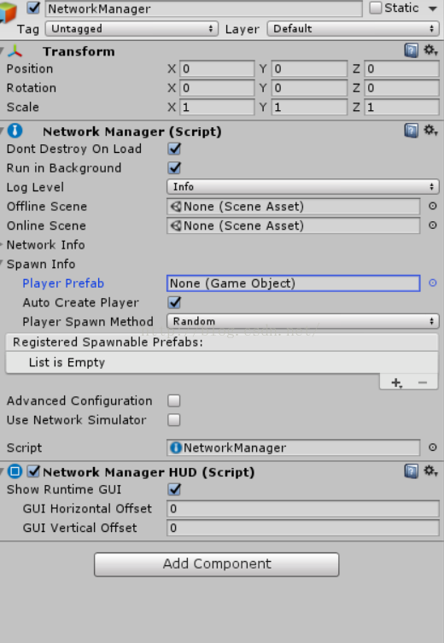
Task: Click the Rotation Y field
Action: [309, 88]
